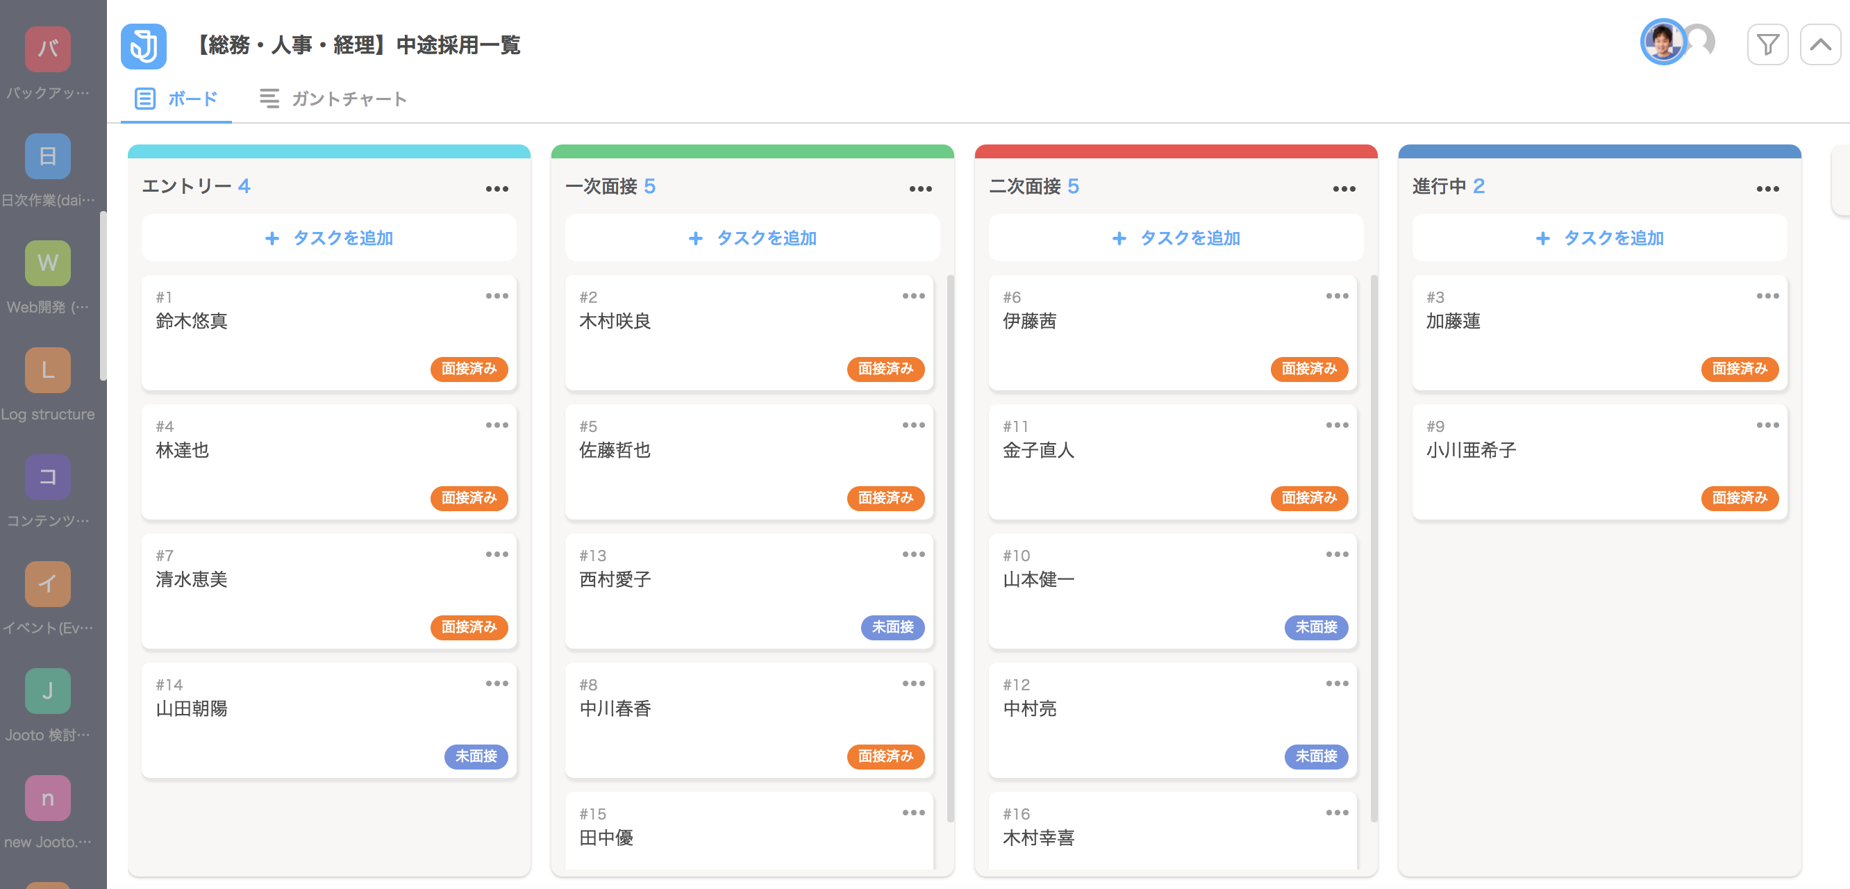Open the 清水恵美 task card
This screenshot has width=1850, height=889.
(329, 592)
